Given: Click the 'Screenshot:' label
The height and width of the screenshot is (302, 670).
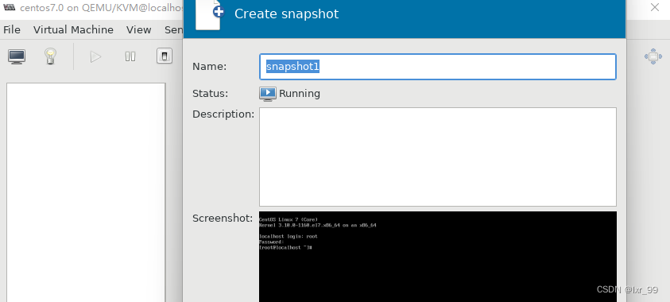Looking at the screenshot, I should [x=223, y=219].
